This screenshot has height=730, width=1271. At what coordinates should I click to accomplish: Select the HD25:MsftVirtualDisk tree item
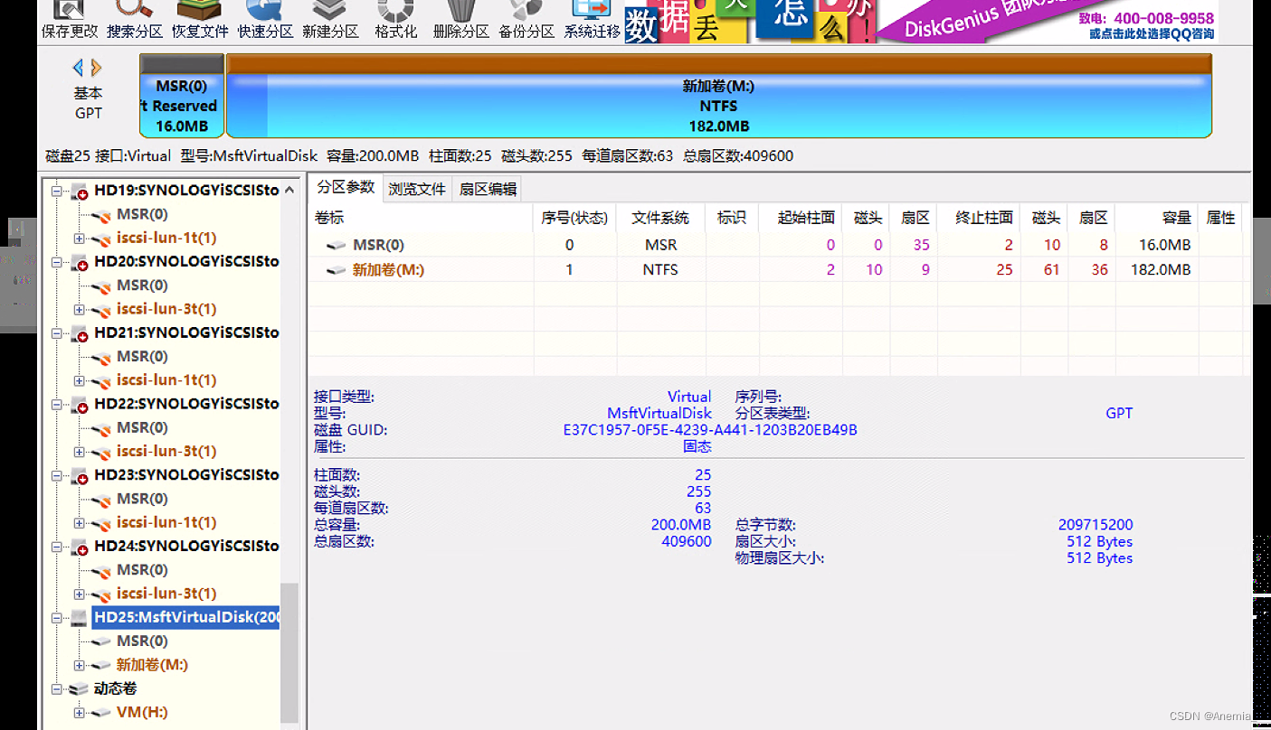click(x=186, y=617)
